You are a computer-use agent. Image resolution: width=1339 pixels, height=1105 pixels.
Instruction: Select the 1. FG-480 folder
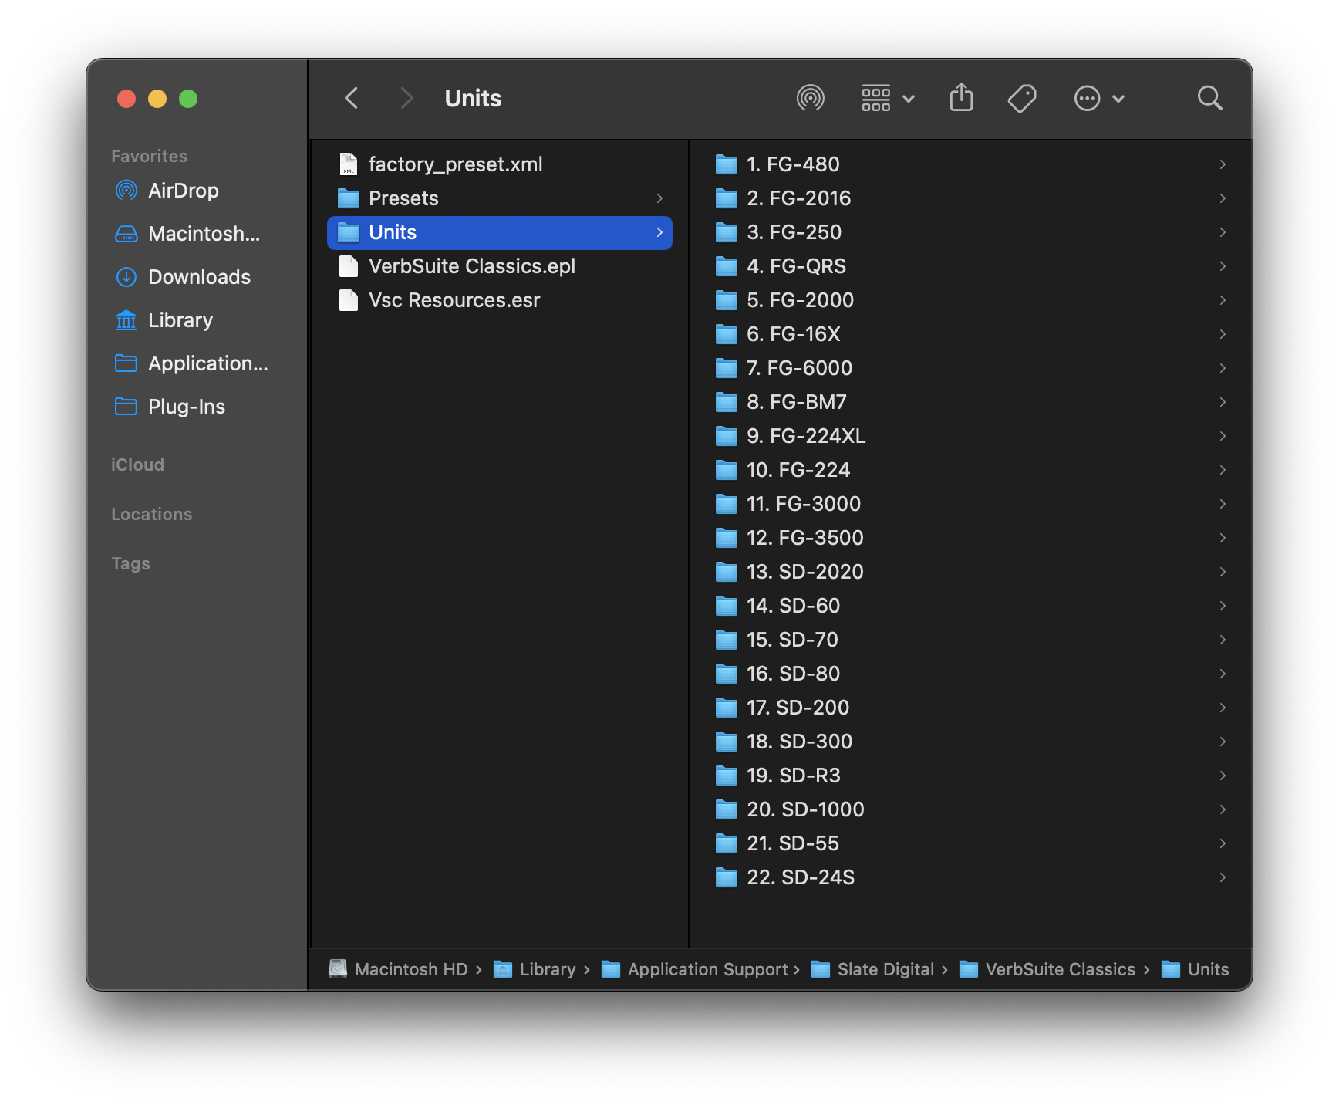coord(971,164)
